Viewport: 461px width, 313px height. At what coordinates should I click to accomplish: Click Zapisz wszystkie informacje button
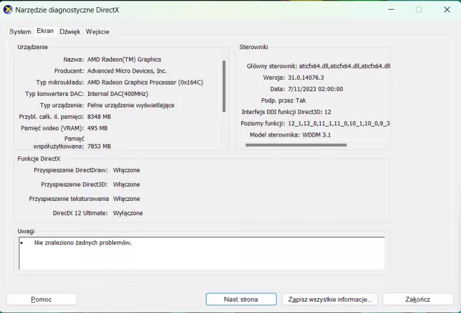(330, 299)
